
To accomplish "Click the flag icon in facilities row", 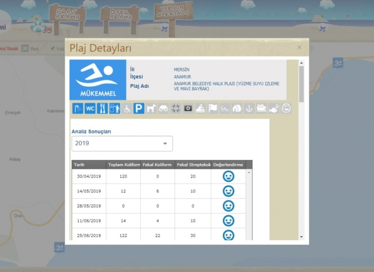I will (212, 108).
